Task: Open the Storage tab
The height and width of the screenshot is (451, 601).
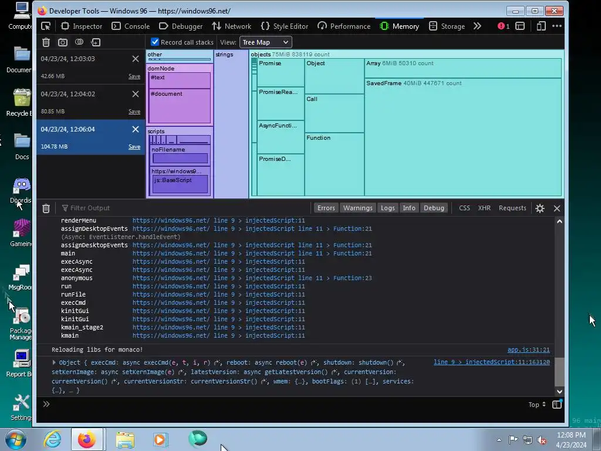Action: coord(447,26)
